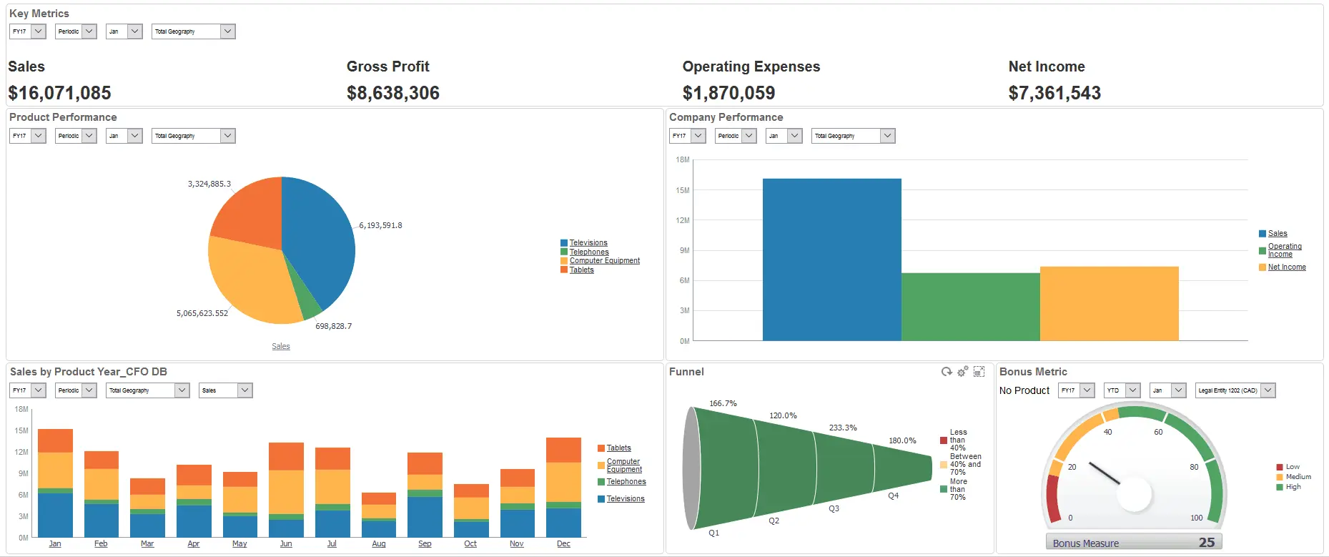Open Company Performance Periodic dropdown

[736, 136]
